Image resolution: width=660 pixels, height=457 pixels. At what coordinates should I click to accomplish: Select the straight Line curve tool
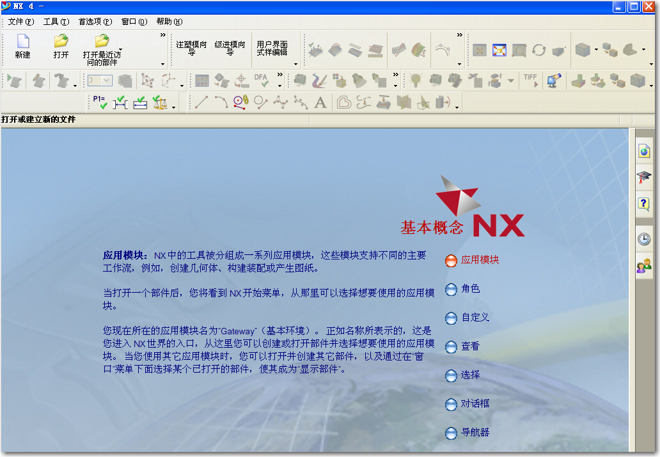tap(201, 102)
